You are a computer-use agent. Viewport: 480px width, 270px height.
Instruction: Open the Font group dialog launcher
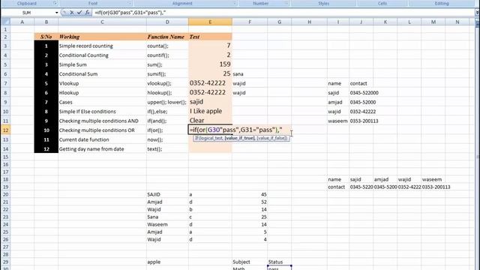(130, 3)
